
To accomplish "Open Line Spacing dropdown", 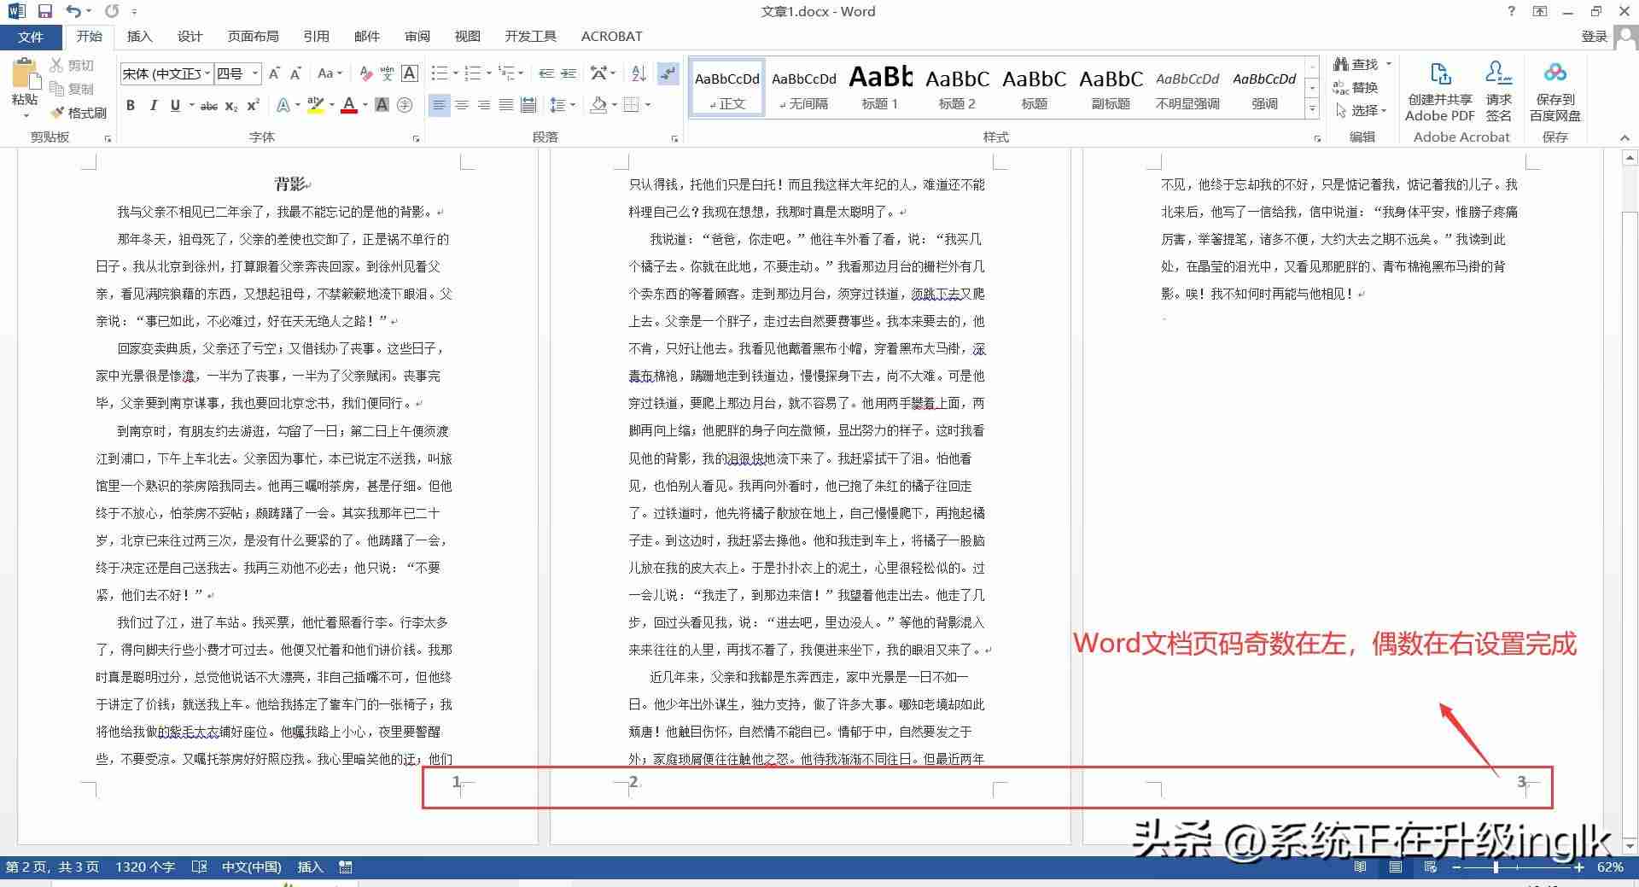I will pyautogui.click(x=562, y=105).
